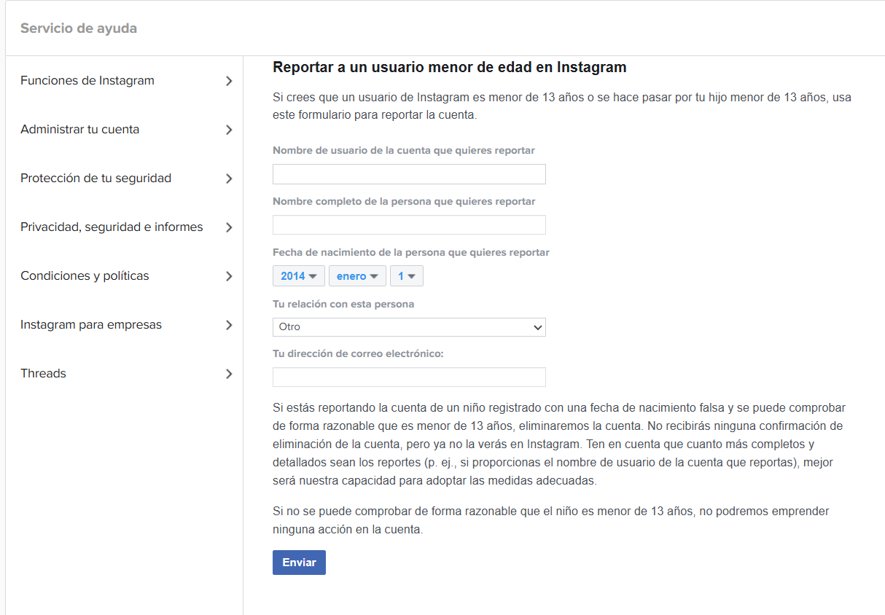The width and height of the screenshot is (885, 615).
Task: Click paragraph starting Si no se puede comprobar
Action: [551, 521]
